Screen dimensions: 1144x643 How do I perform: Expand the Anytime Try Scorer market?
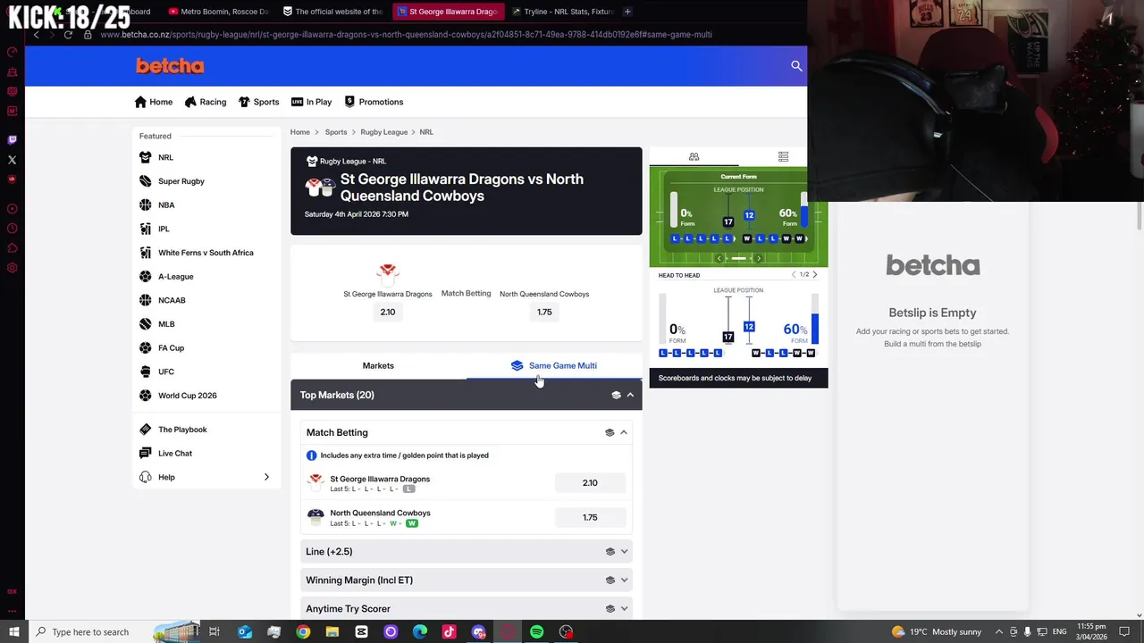pos(624,609)
